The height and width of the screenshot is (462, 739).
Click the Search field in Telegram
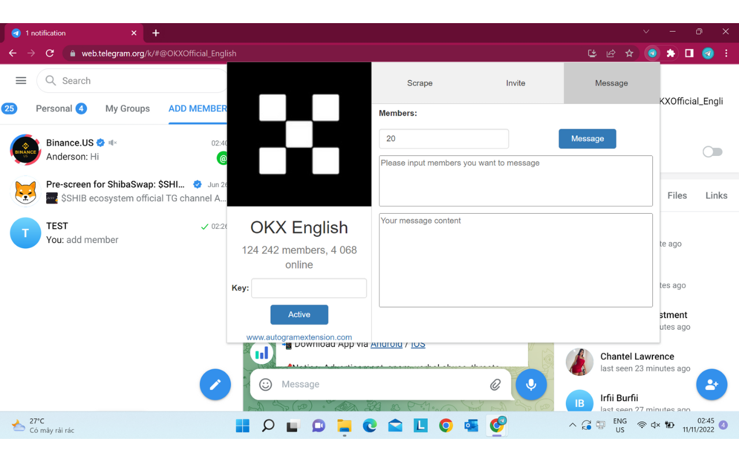point(133,81)
